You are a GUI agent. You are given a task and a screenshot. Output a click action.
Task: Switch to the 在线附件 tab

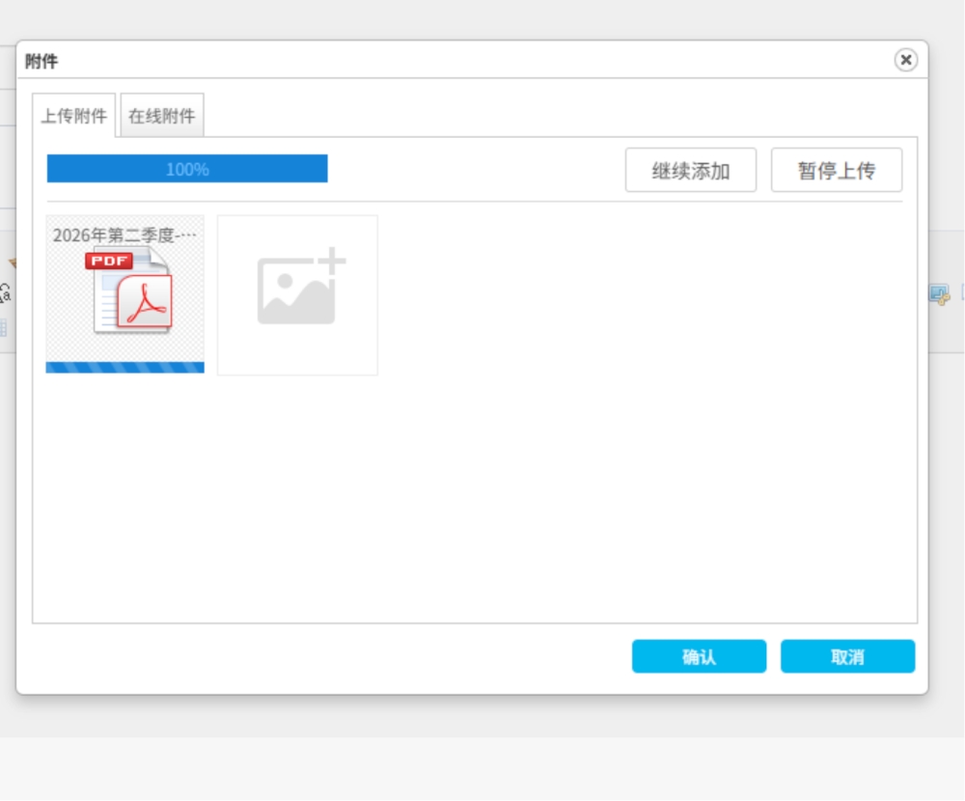(x=162, y=115)
